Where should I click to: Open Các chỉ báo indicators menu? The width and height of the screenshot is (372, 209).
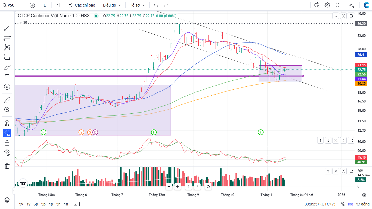pos(82,5)
